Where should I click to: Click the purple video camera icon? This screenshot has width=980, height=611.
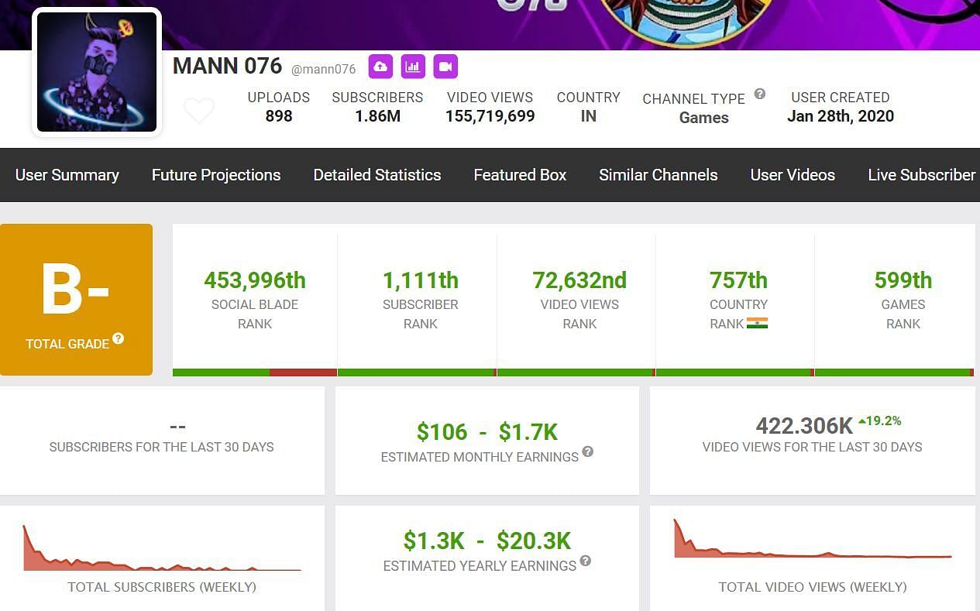(x=445, y=67)
